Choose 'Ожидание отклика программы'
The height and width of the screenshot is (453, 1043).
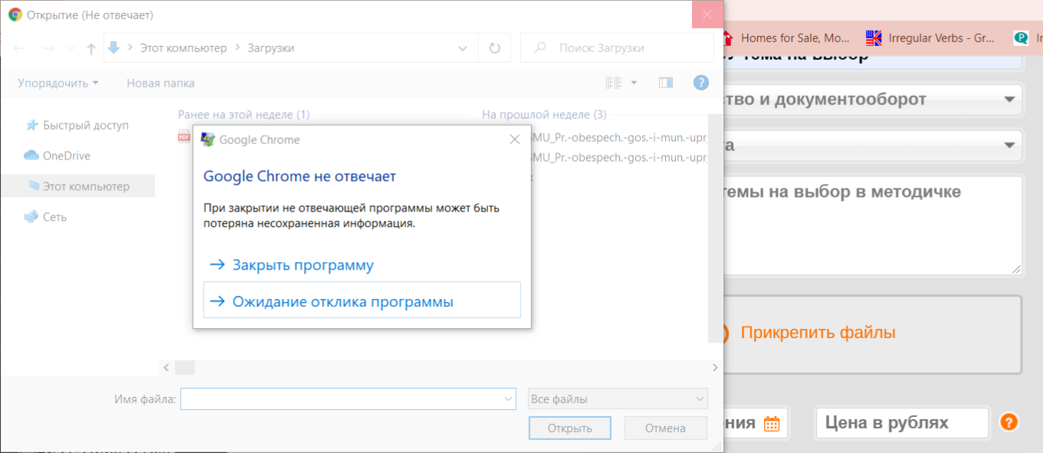coord(362,300)
